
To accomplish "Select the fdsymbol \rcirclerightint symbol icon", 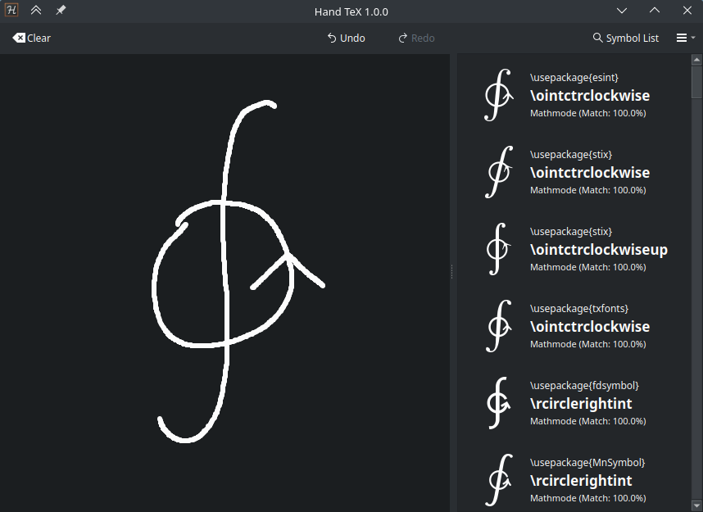I will (498, 404).
